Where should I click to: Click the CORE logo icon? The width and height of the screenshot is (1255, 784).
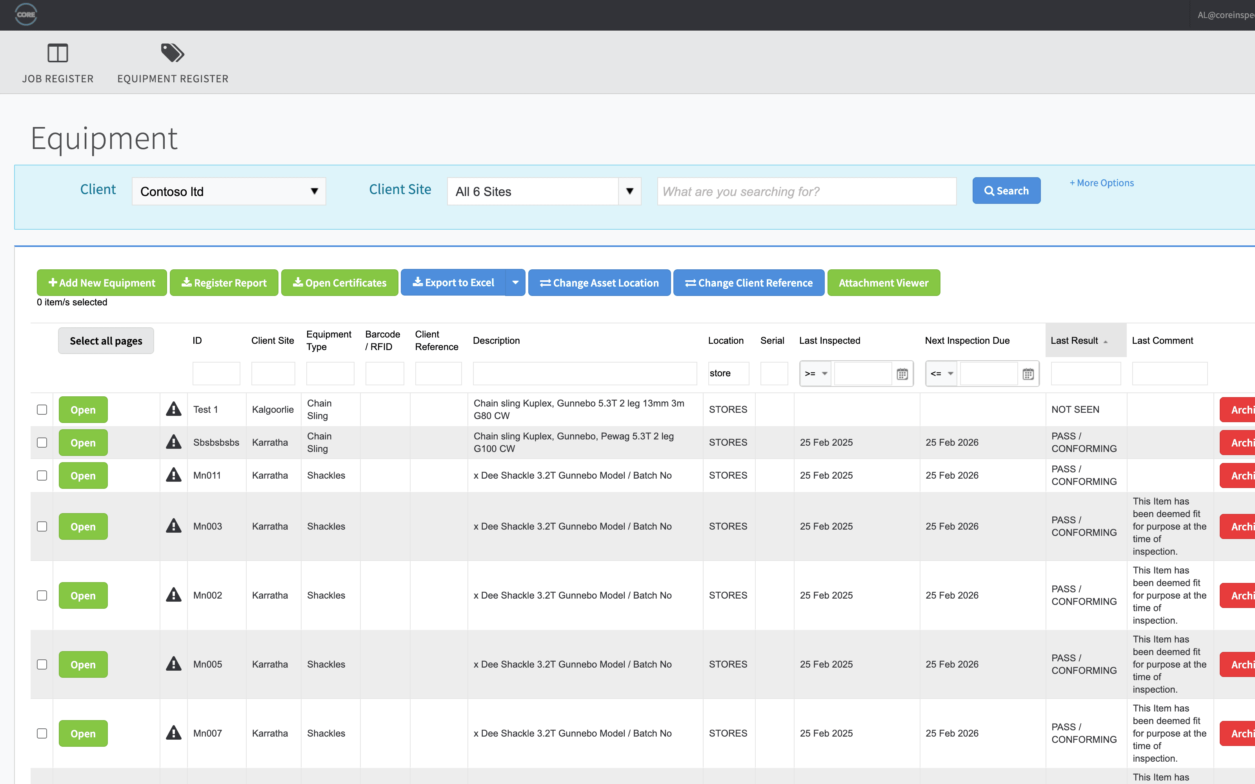click(26, 15)
